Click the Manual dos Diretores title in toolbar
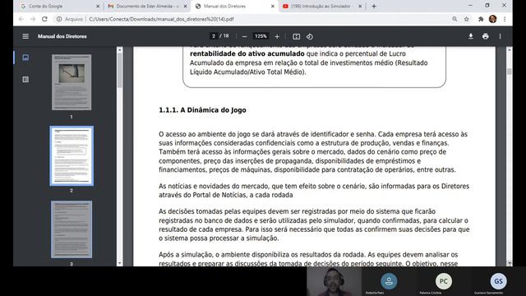 pos(62,36)
